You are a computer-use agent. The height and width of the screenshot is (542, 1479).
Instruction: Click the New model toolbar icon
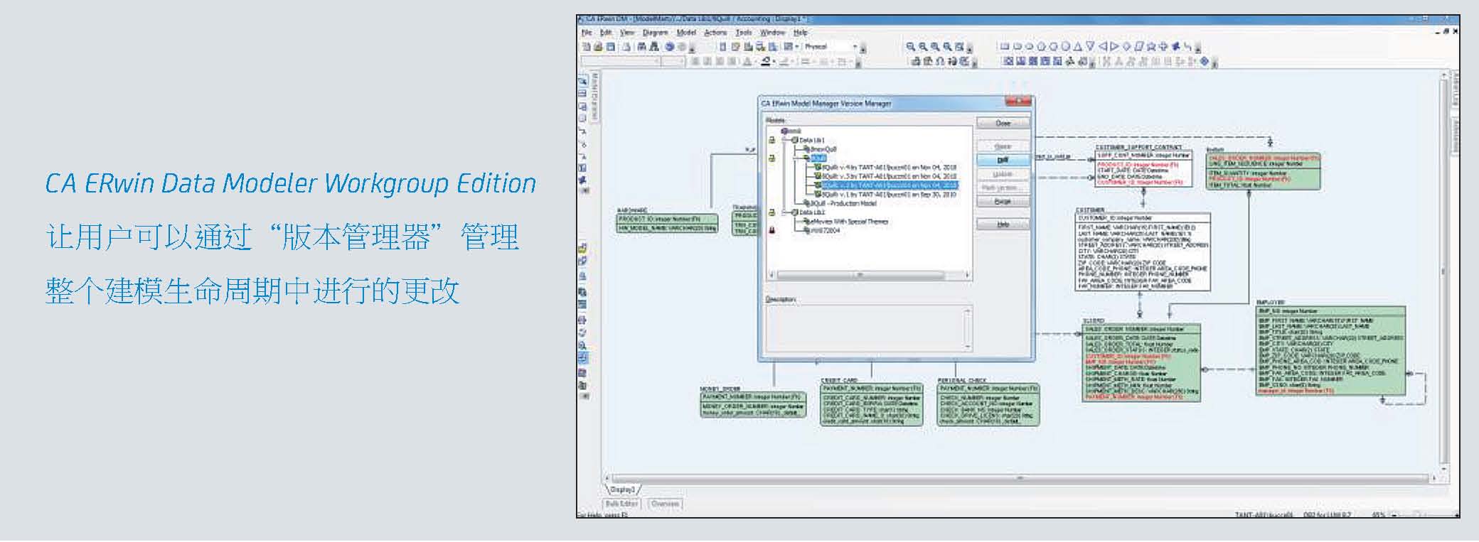[x=586, y=47]
